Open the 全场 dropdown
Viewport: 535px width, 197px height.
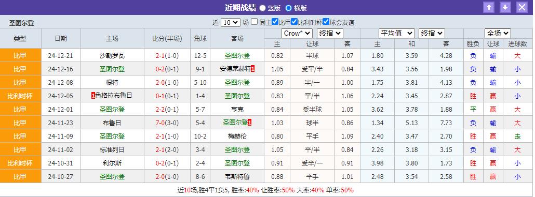point(498,33)
